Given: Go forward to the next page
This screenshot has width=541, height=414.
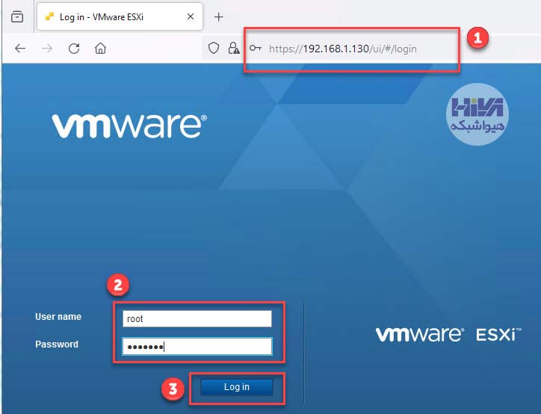Looking at the screenshot, I should tap(47, 49).
